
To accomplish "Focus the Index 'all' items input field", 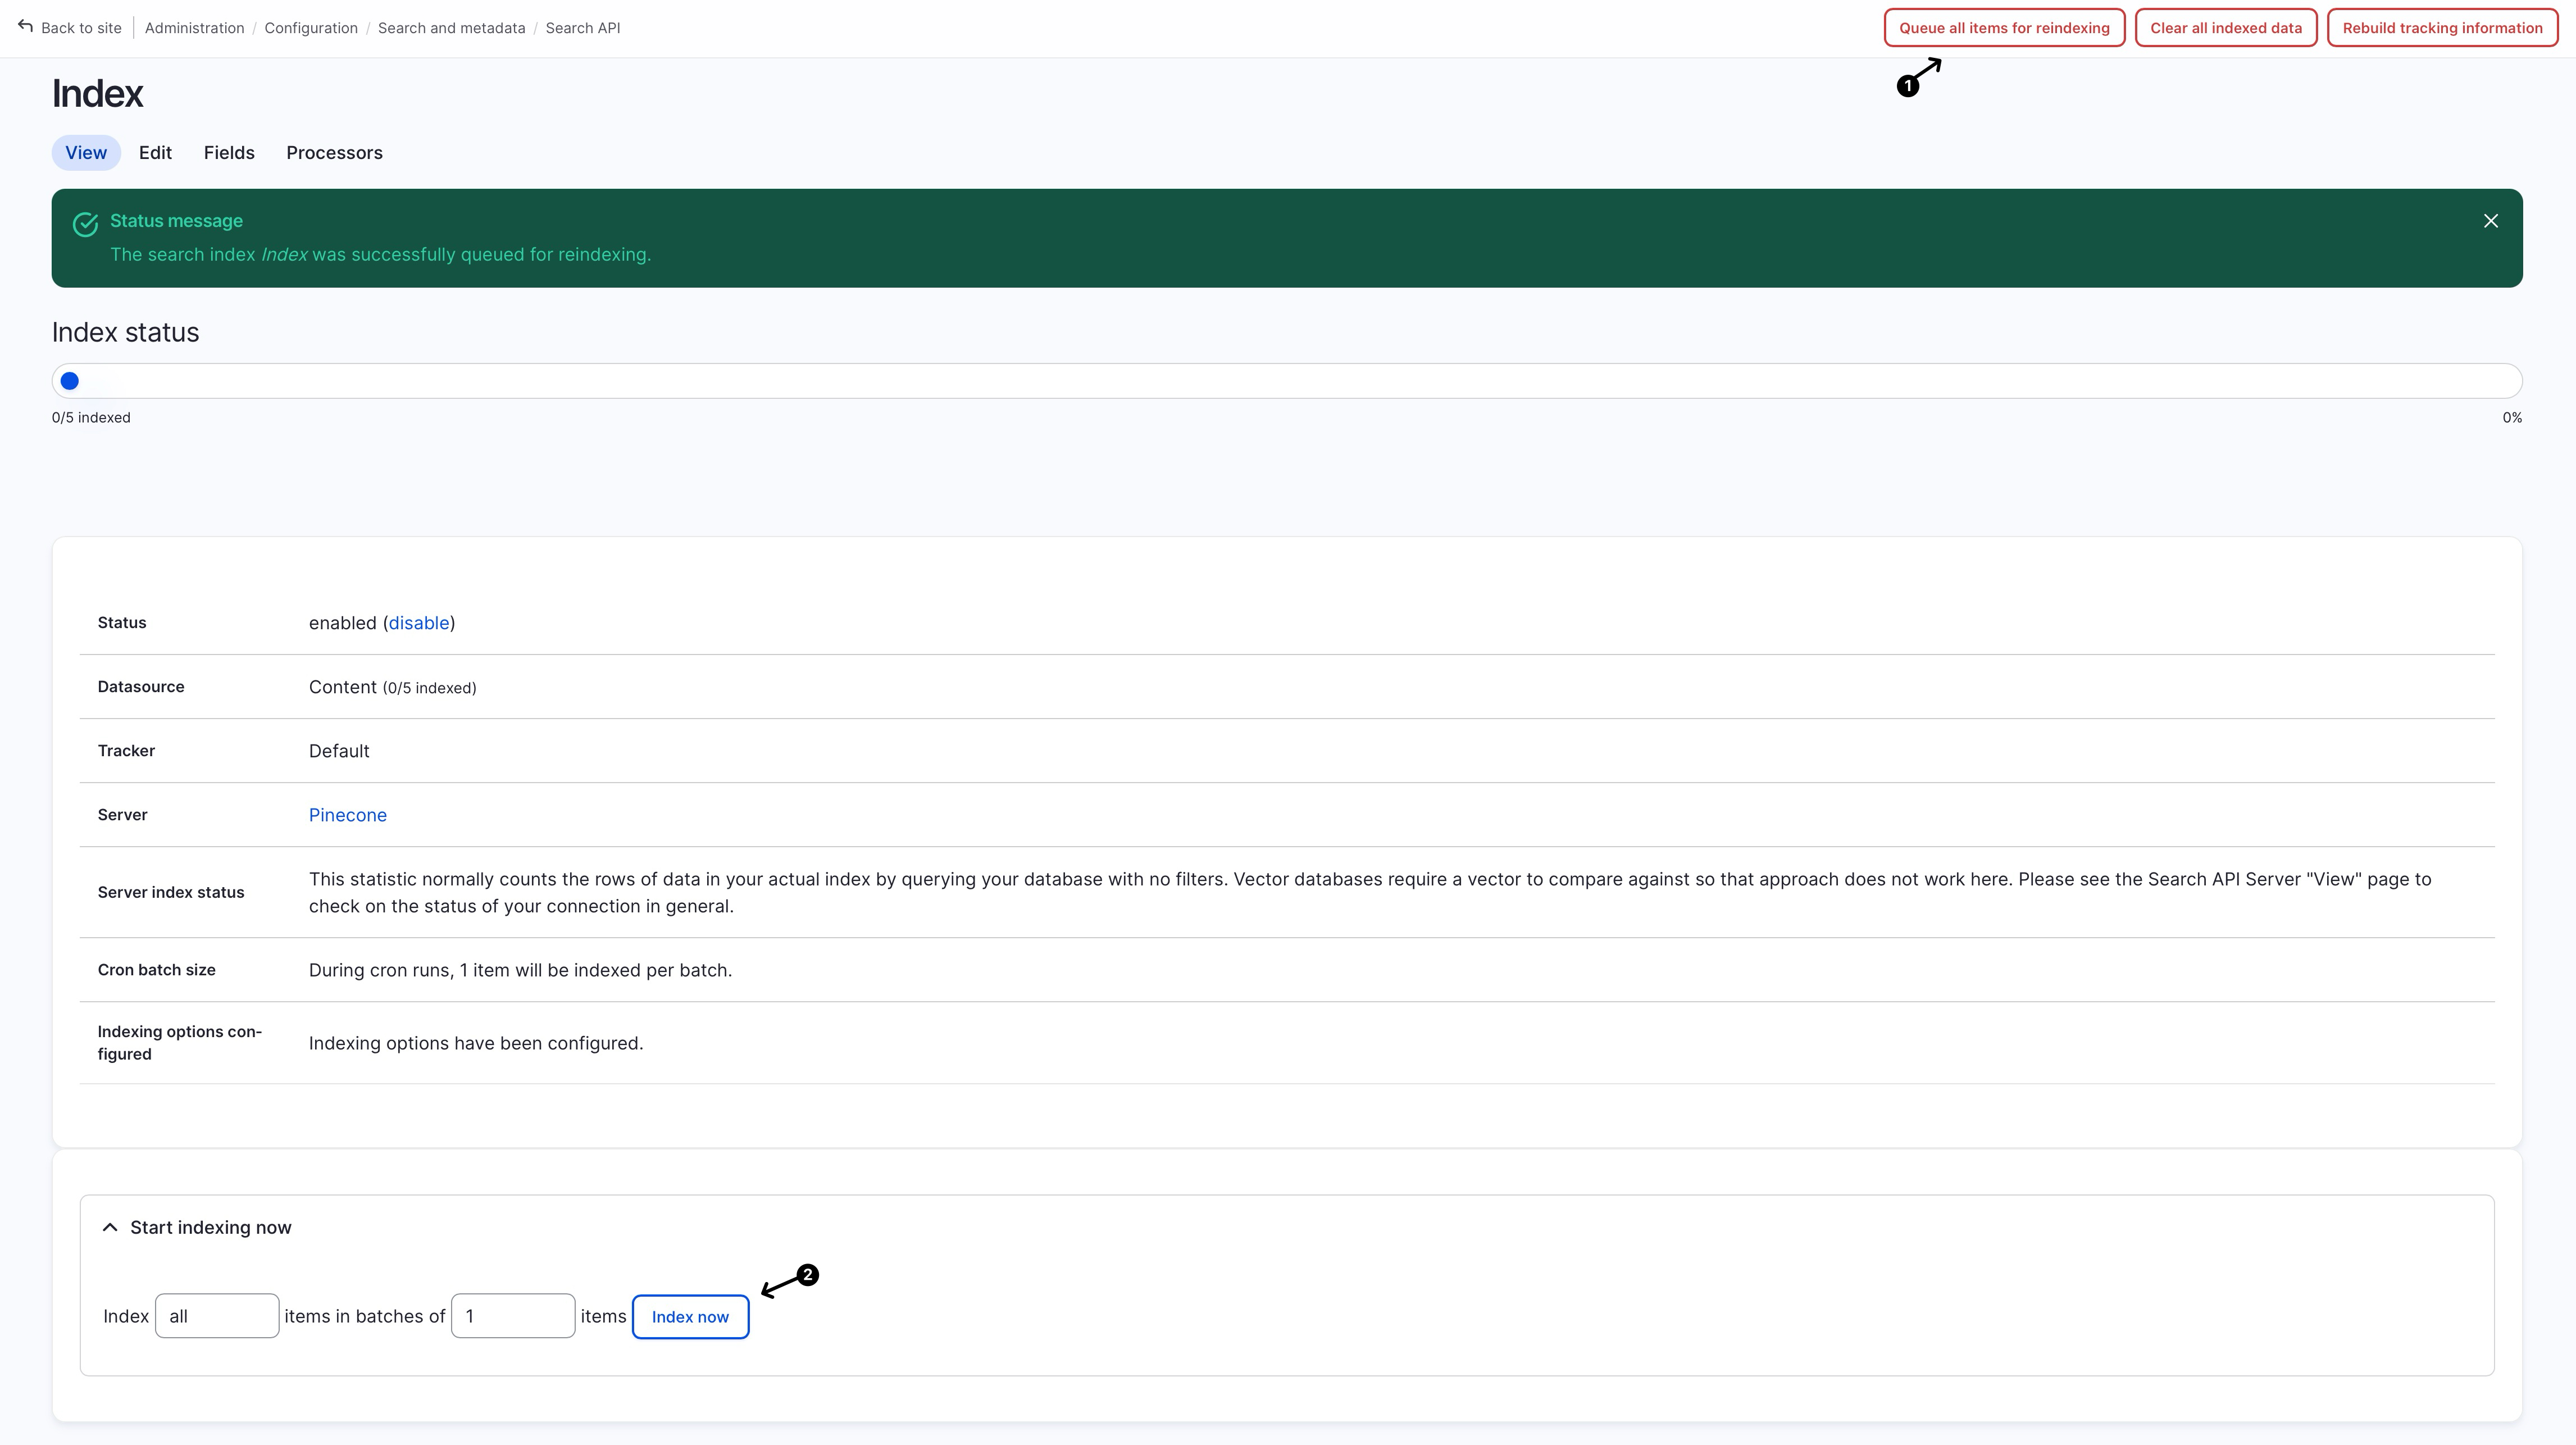I will coord(217,1316).
